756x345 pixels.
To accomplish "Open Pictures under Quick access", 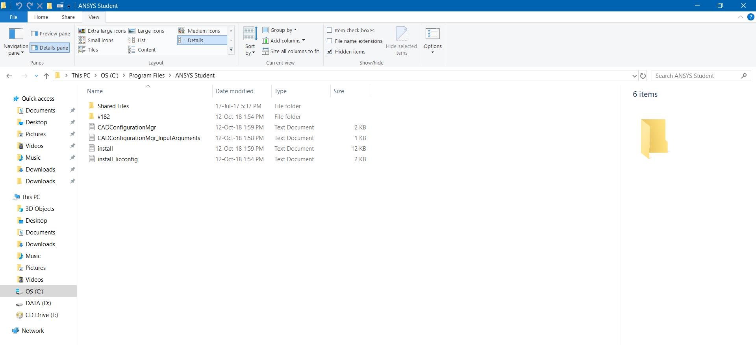I will point(35,134).
